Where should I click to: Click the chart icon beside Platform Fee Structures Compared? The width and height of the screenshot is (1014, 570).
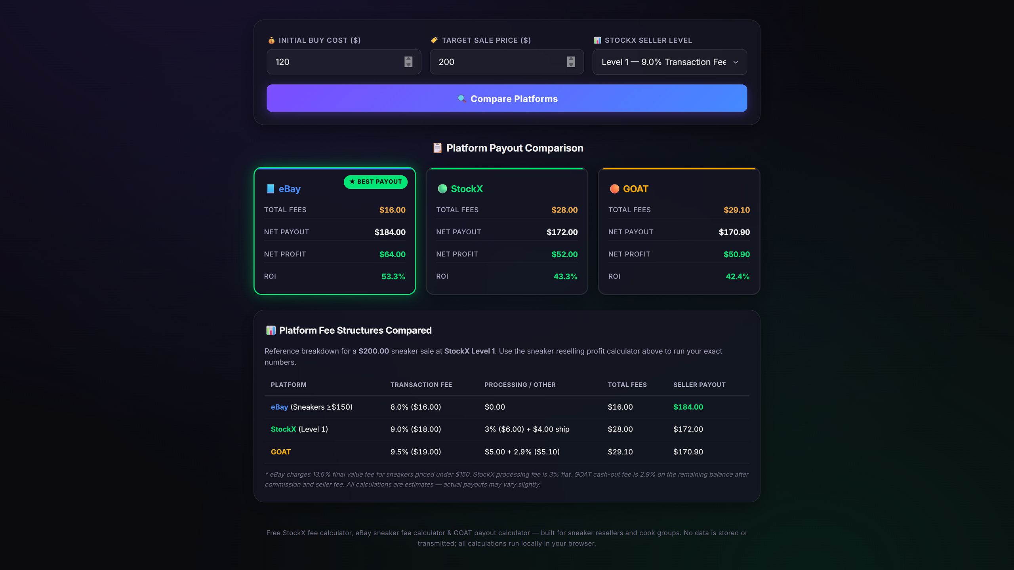pyautogui.click(x=271, y=330)
